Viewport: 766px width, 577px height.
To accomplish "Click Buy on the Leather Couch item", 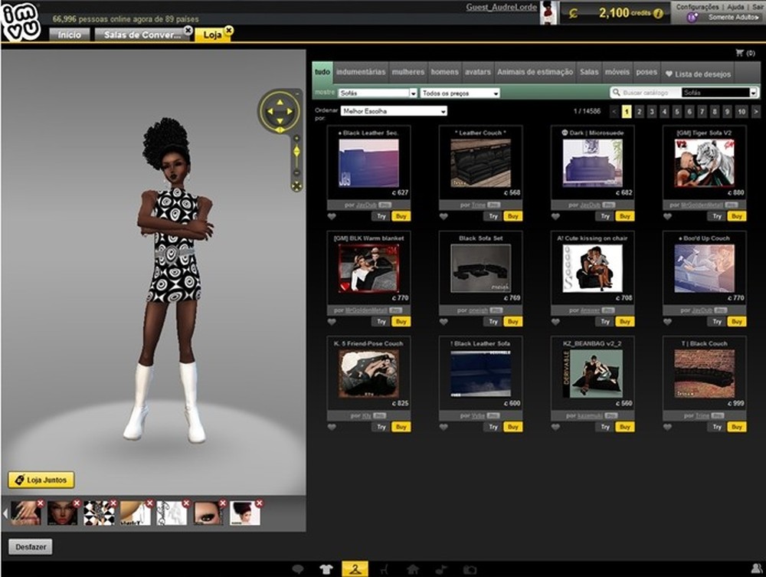I will click(512, 215).
